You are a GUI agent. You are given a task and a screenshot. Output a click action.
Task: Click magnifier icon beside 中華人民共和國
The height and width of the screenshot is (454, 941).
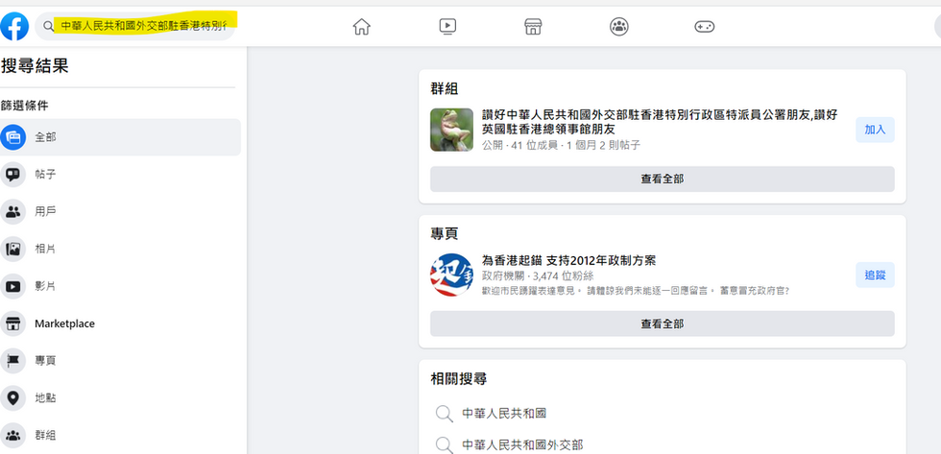pyautogui.click(x=444, y=414)
